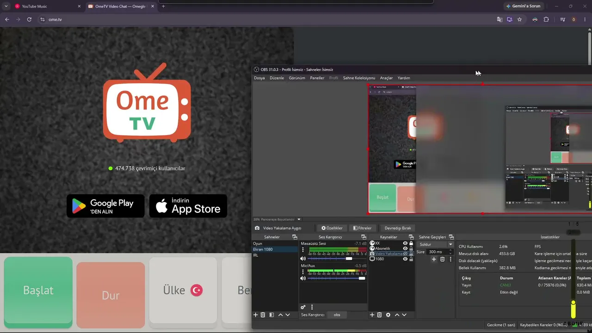Viewport: 592px width, 333px height.
Task: Undock the Sahneler panel
Action: tap(295, 237)
